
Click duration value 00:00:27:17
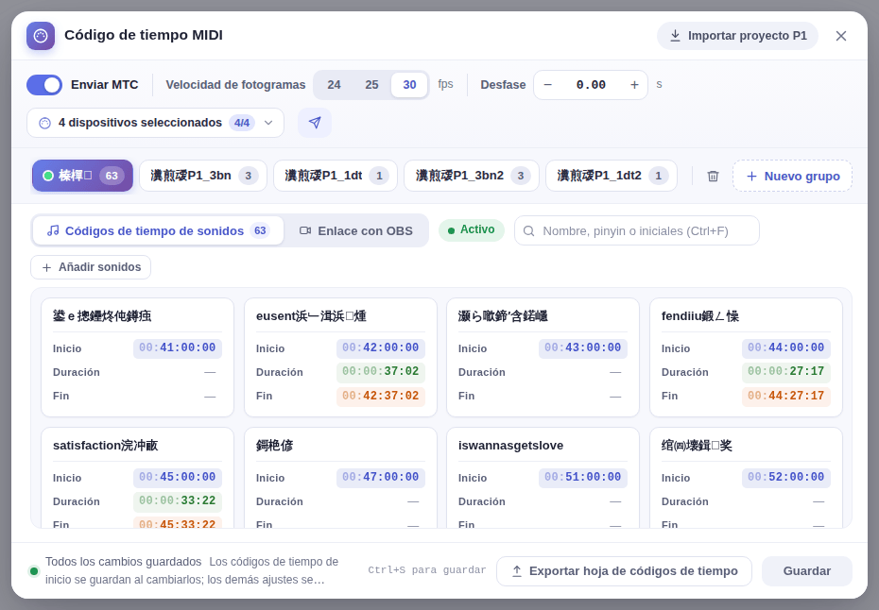click(x=786, y=371)
